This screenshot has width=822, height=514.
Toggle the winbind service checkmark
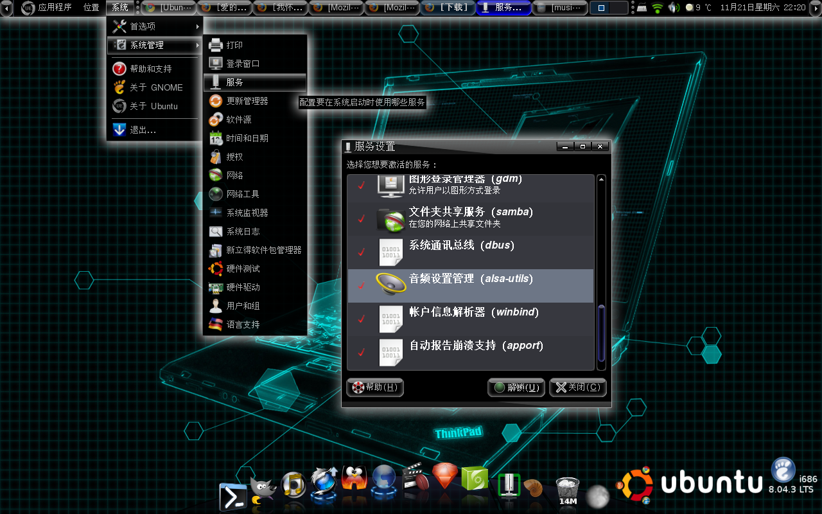pos(362,319)
